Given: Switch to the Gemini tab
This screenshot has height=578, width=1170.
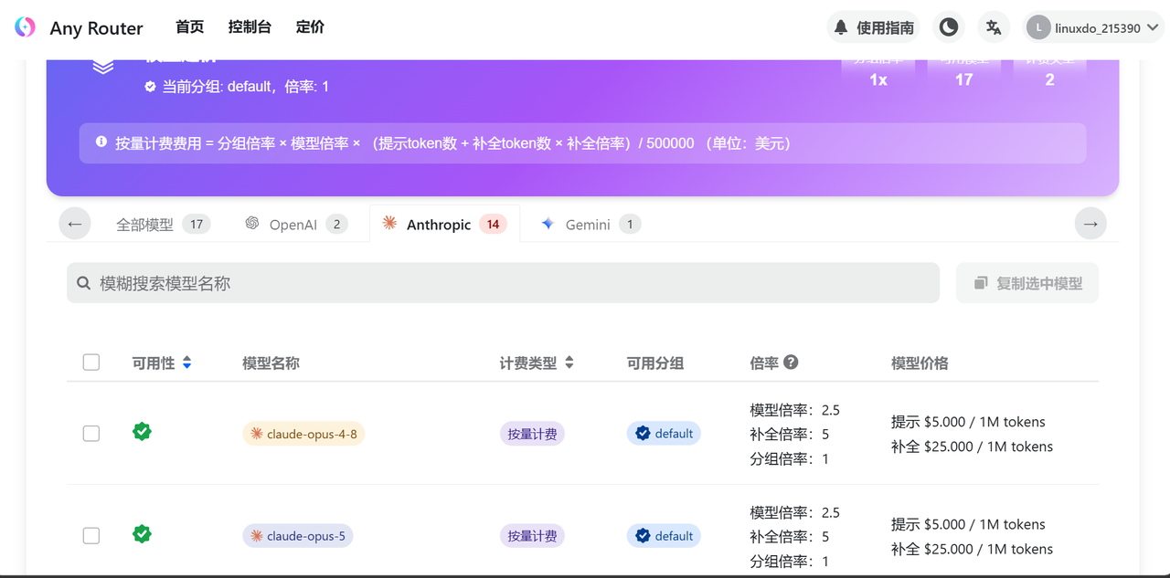Looking at the screenshot, I should tap(590, 224).
